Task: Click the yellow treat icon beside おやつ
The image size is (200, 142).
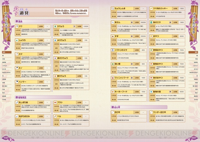Action: 151,36
